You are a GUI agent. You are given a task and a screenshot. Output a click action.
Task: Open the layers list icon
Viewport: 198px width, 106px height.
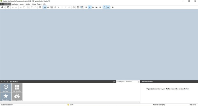click(40, 7)
